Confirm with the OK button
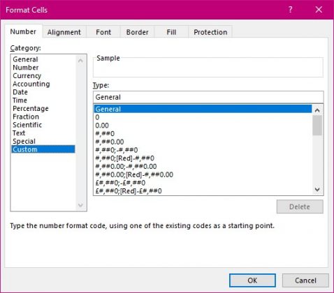 click(252, 280)
